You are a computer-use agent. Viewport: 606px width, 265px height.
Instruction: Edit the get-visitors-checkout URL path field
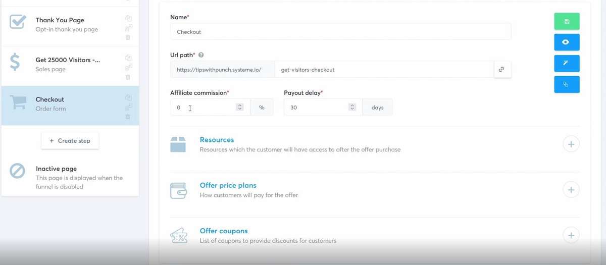[x=384, y=70]
